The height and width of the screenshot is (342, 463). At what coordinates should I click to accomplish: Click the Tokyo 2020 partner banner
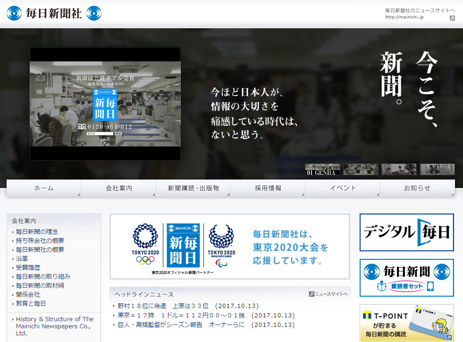coord(230,247)
